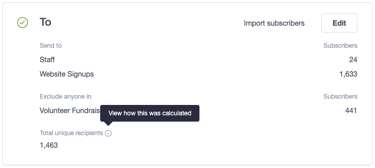Click the green checkmark circle icon
The image size is (375, 168).
(x=23, y=23)
